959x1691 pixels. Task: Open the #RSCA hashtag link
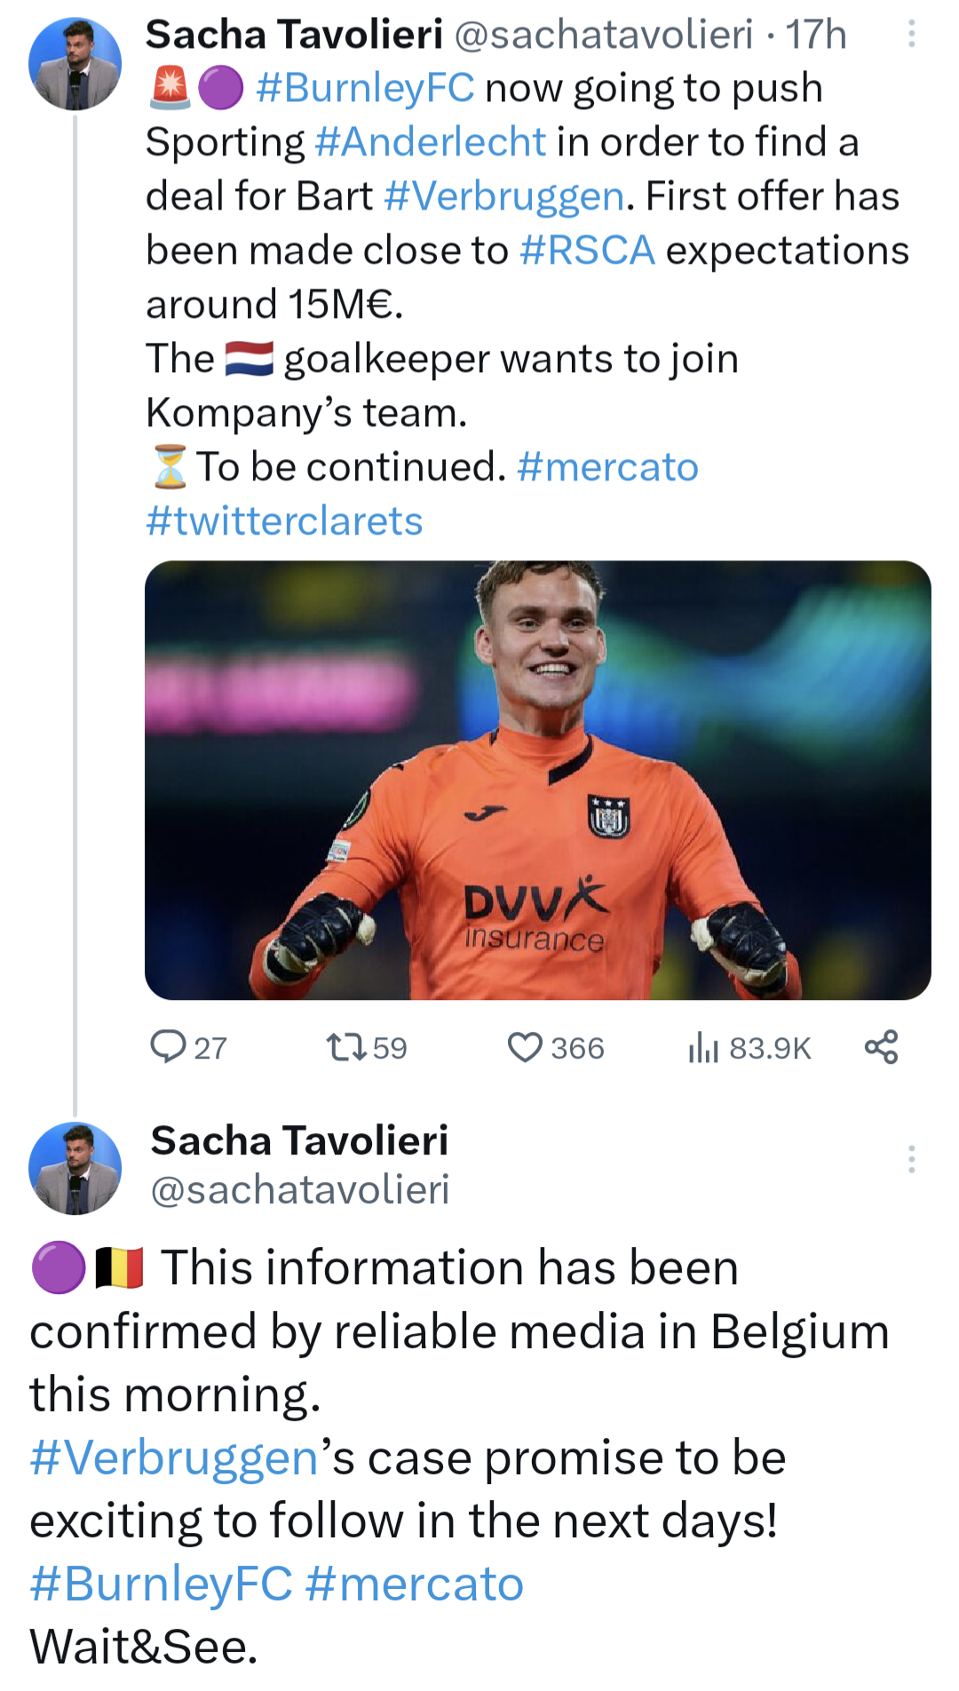tap(588, 250)
